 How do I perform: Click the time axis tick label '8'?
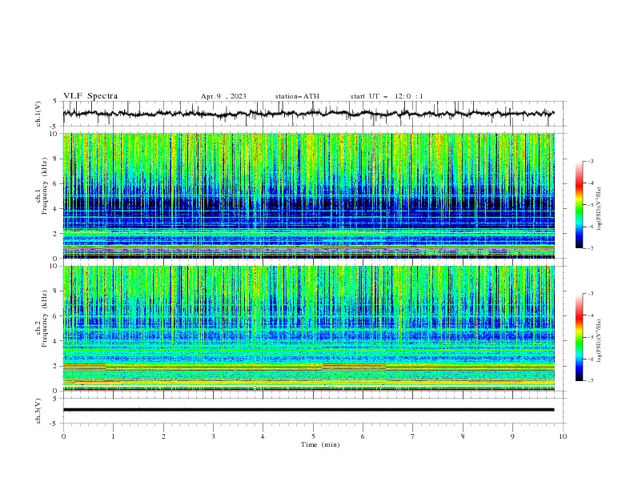pos(463,436)
